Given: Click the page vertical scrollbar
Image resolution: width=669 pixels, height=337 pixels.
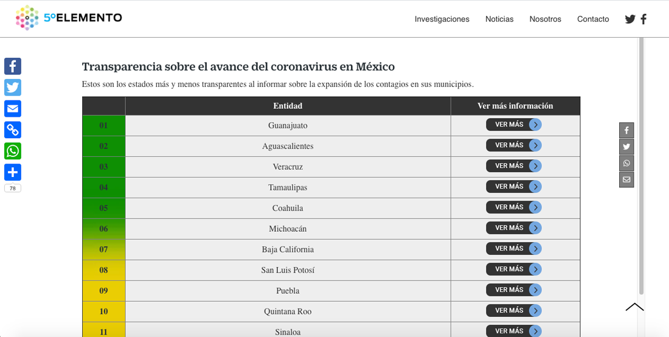Looking at the screenshot, I should [x=641, y=164].
